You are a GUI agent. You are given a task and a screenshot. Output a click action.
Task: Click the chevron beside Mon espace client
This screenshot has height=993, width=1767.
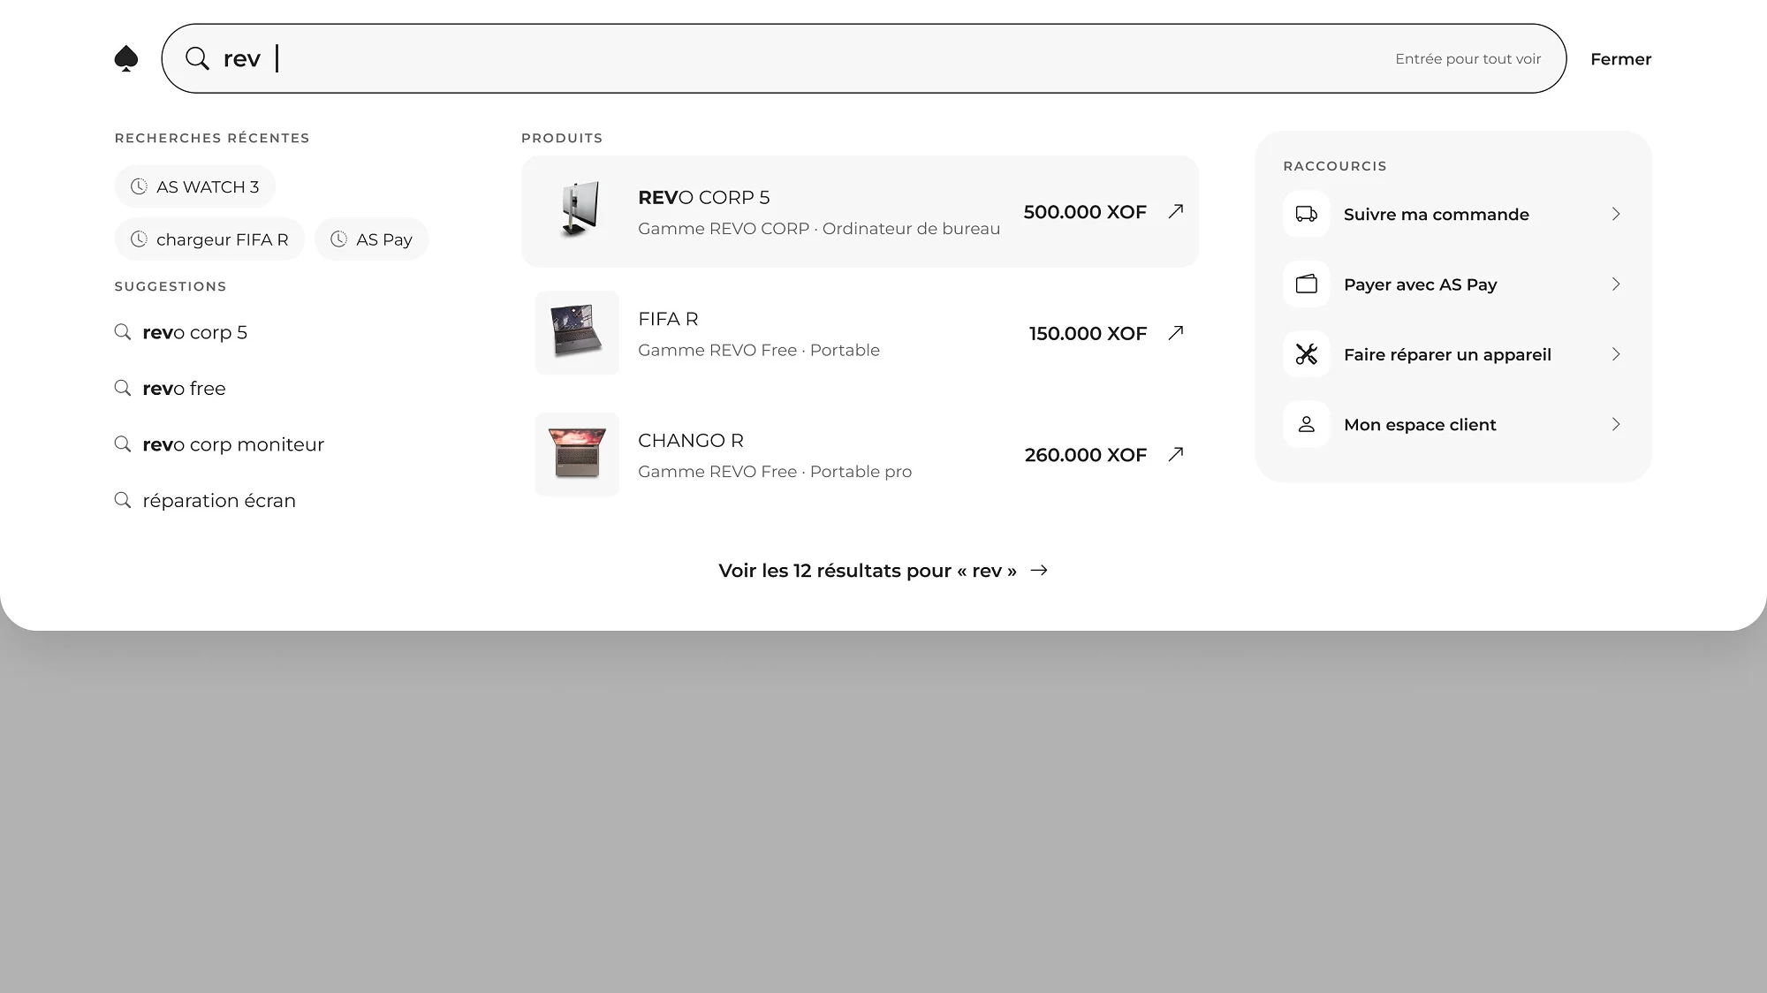[1616, 424]
